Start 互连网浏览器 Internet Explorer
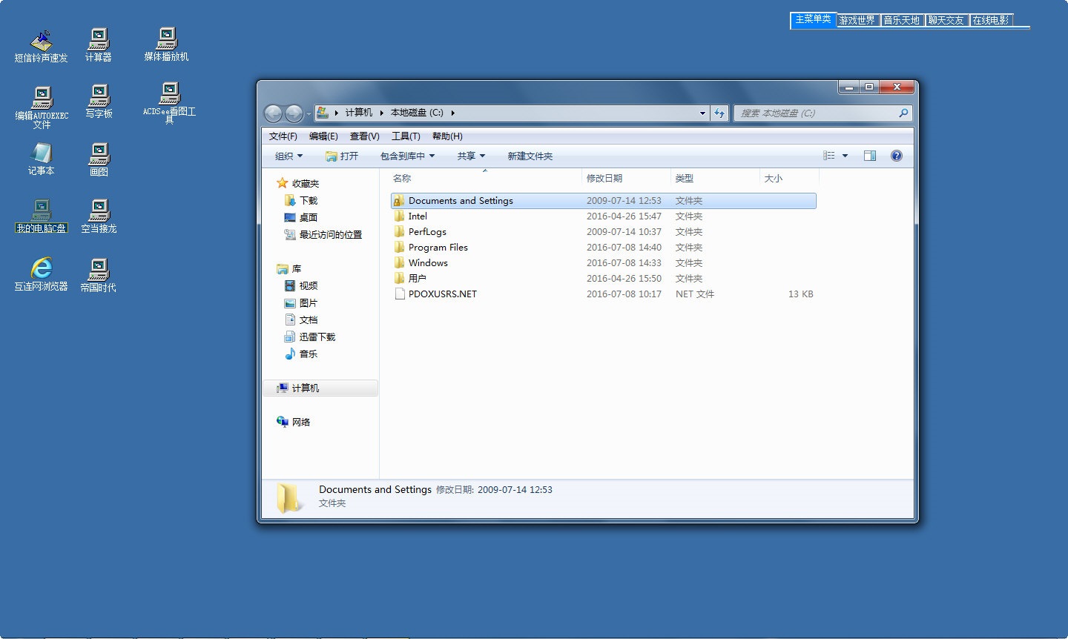 point(41,271)
